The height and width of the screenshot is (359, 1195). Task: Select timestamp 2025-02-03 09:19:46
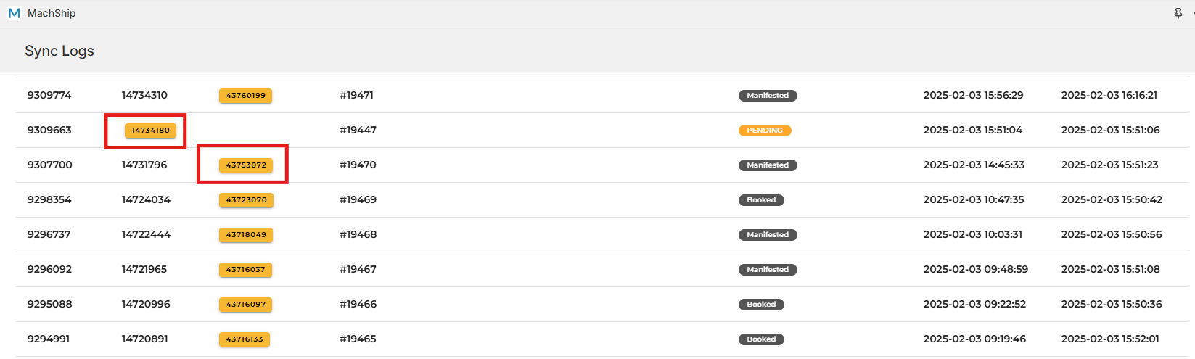(x=974, y=339)
